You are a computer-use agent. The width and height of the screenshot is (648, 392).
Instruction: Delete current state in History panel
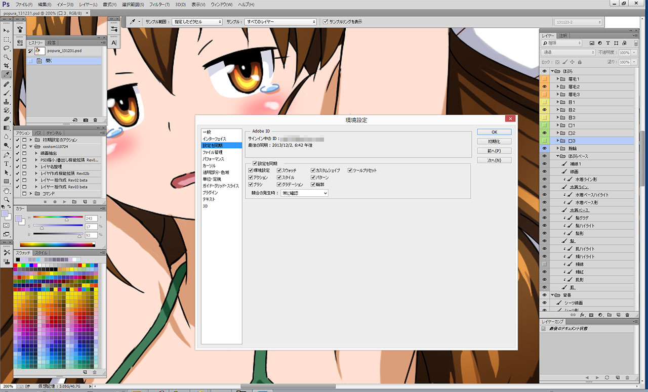click(96, 120)
